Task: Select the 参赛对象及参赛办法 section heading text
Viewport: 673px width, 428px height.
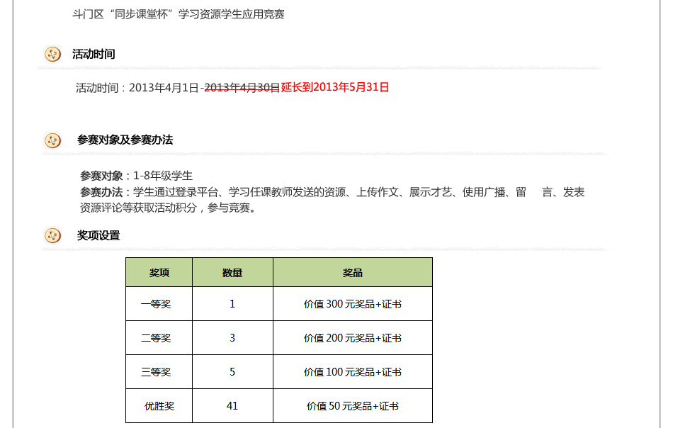Action: (125, 140)
